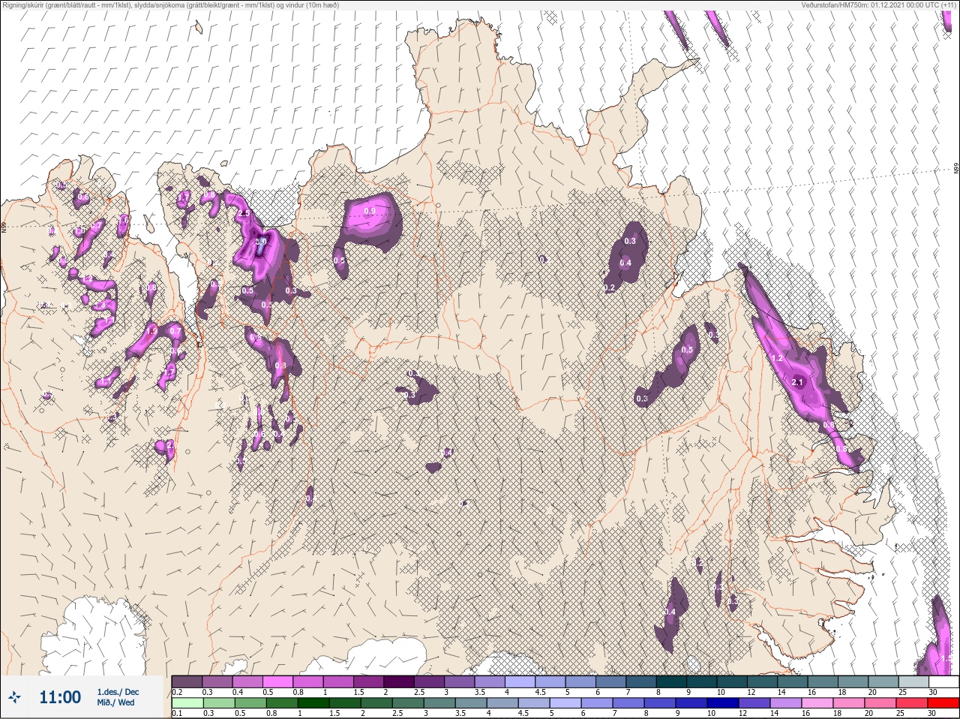Pick the 0.2 swatch in upper legend row
Viewport: 960px width, 719px height.
(187, 681)
